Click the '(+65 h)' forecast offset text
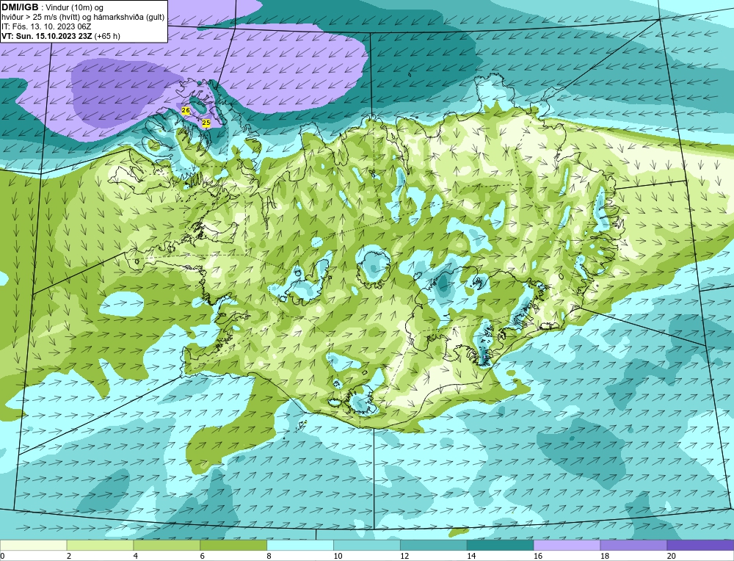The width and height of the screenshot is (734, 561). [x=107, y=36]
